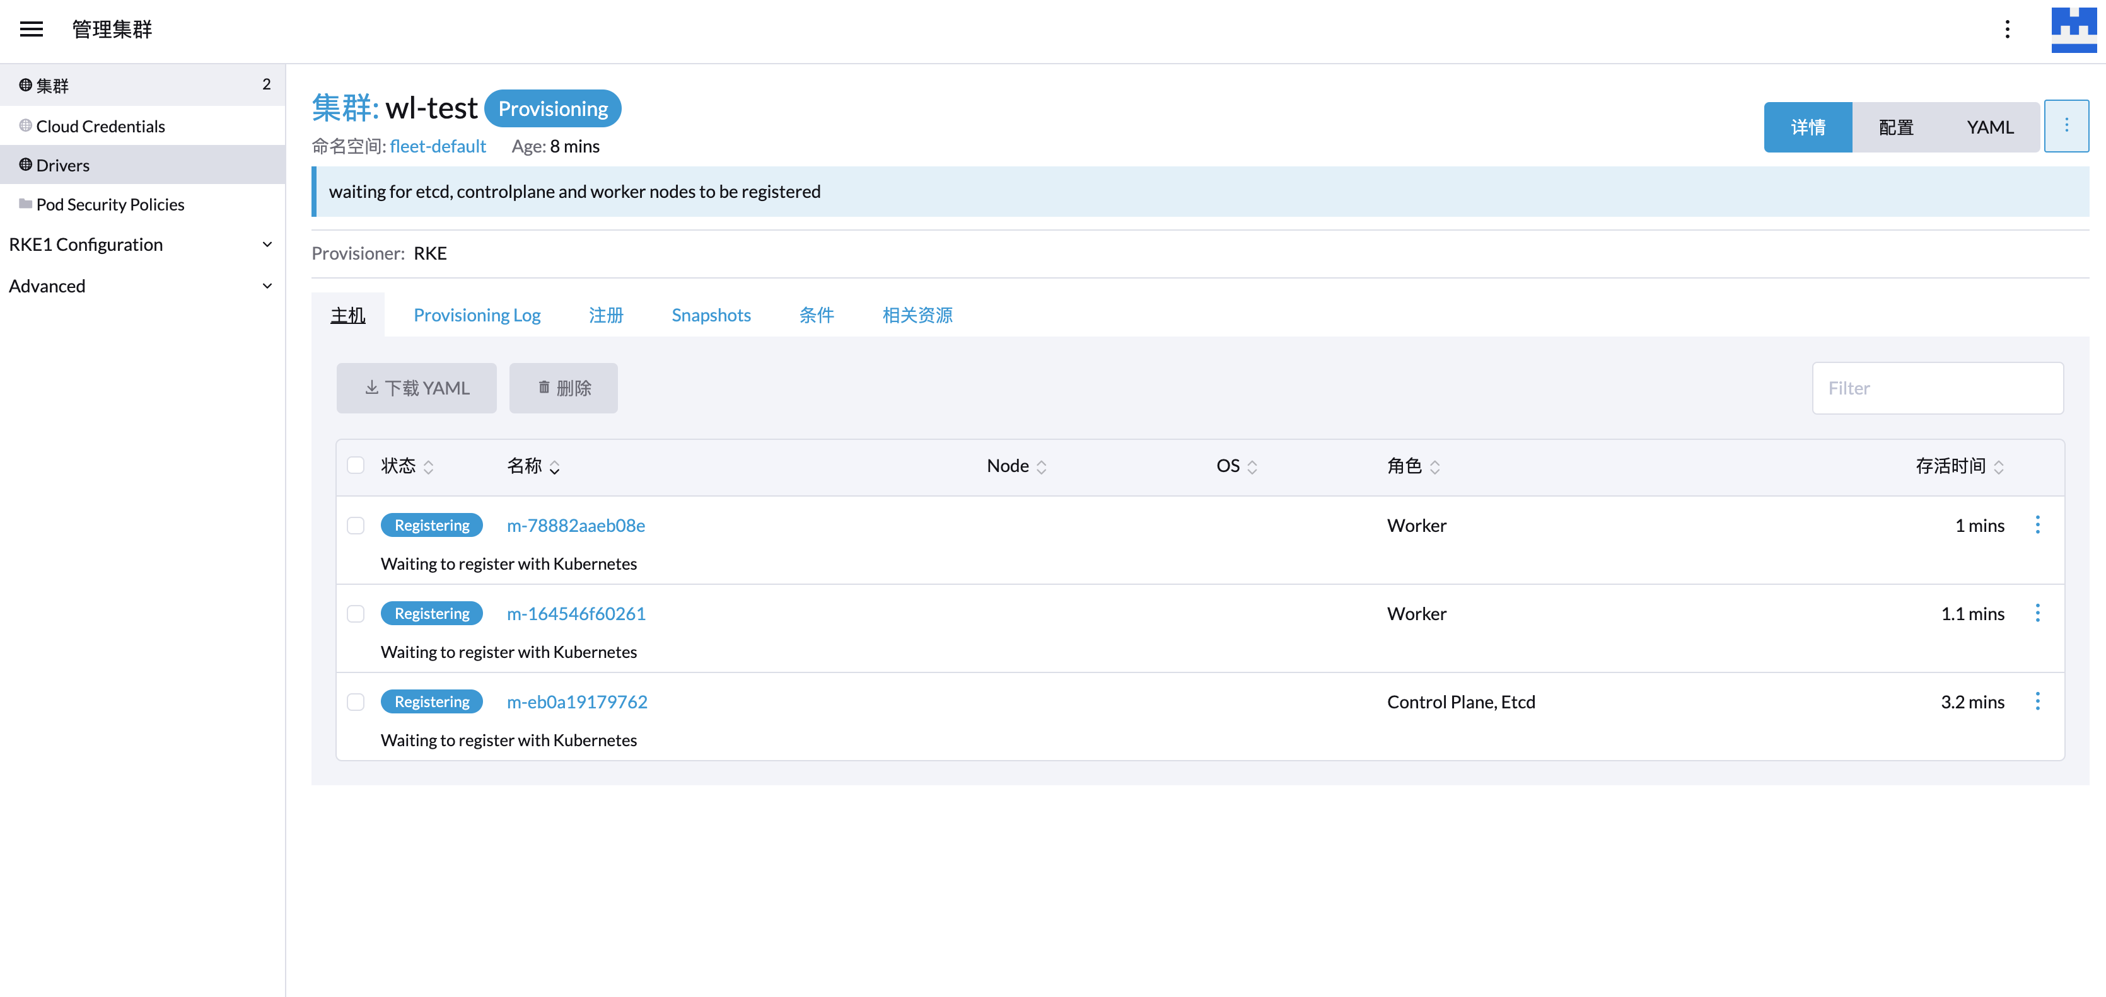Click the 删除 button

click(x=563, y=388)
